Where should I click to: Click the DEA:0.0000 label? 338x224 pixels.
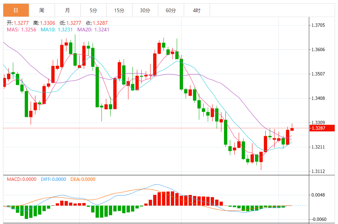tap(83, 179)
